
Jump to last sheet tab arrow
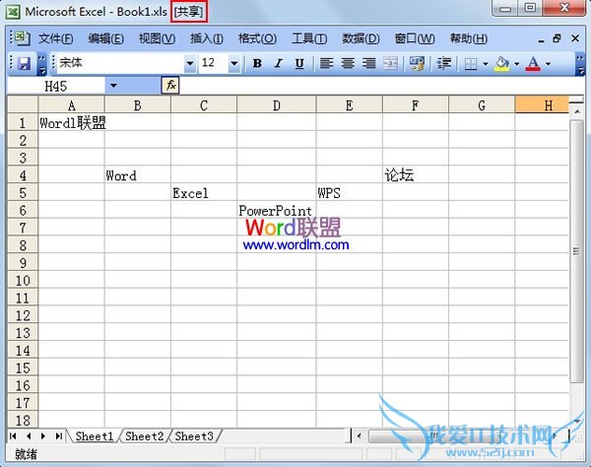pos(58,436)
